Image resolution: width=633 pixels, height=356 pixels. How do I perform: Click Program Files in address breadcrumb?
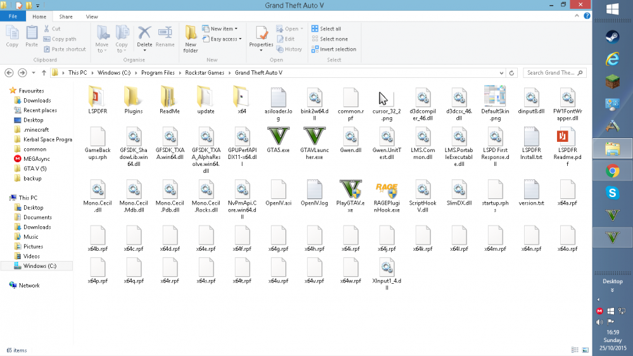click(158, 73)
